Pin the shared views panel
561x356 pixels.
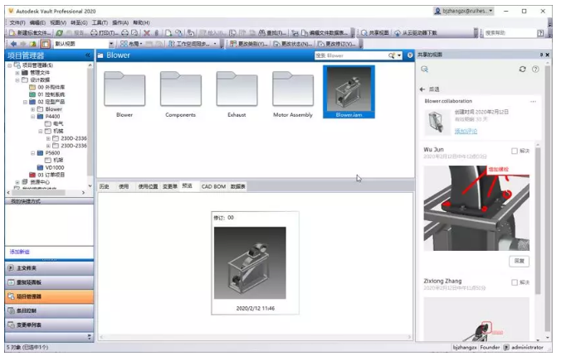[541, 55]
